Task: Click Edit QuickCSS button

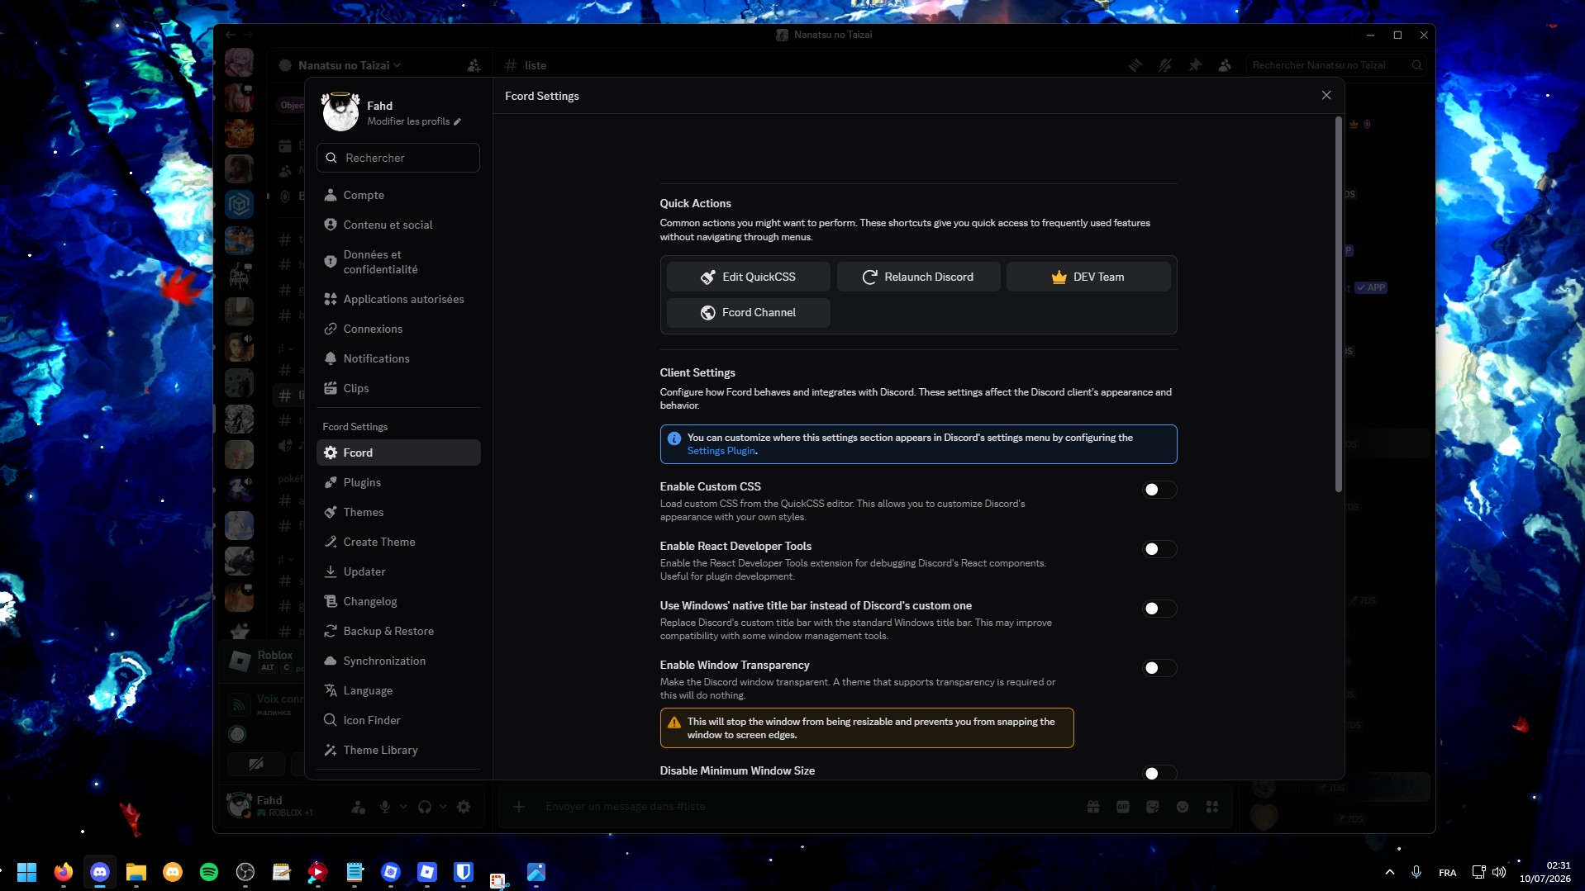Action: tap(748, 277)
